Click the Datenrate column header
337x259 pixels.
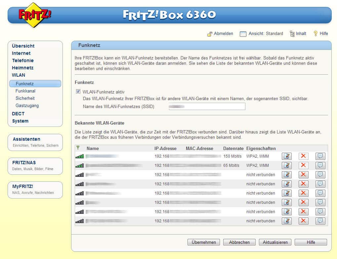point(233,148)
